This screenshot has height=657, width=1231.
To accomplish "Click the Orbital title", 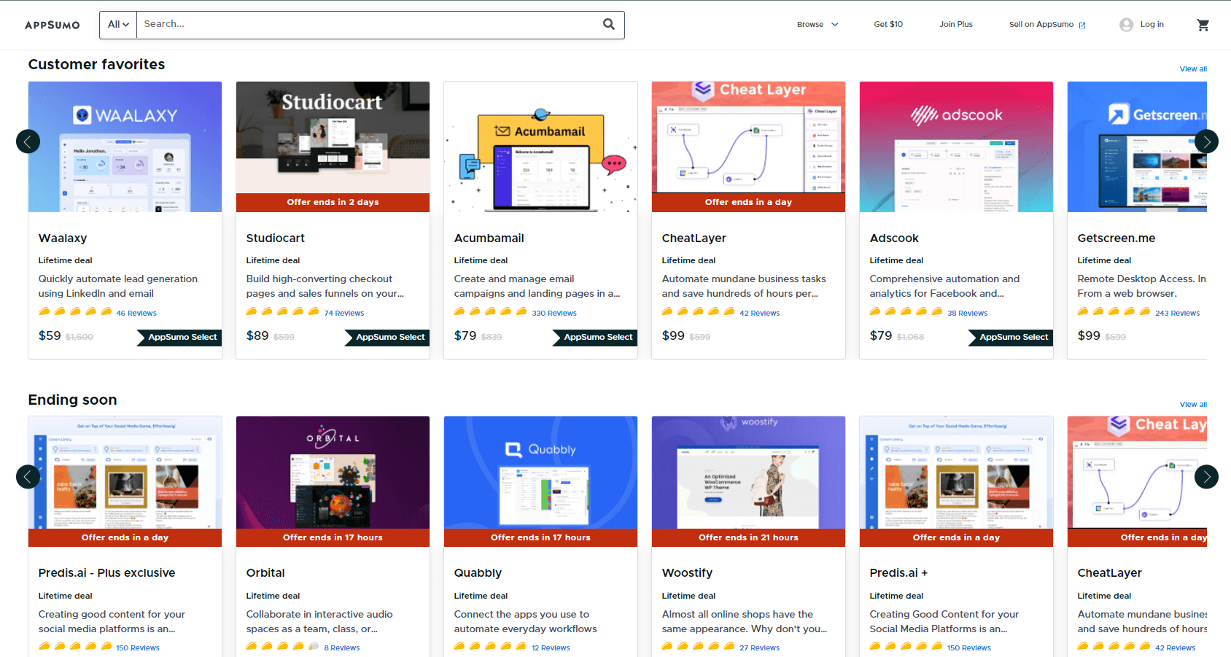I will pos(265,573).
